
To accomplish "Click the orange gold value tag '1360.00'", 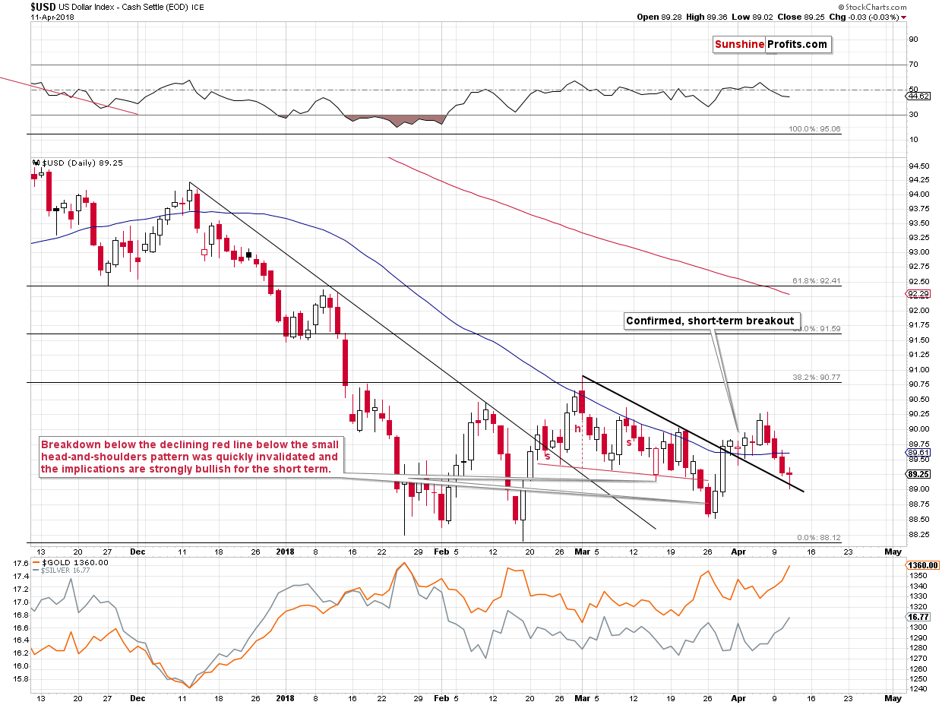I will click(x=921, y=565).
